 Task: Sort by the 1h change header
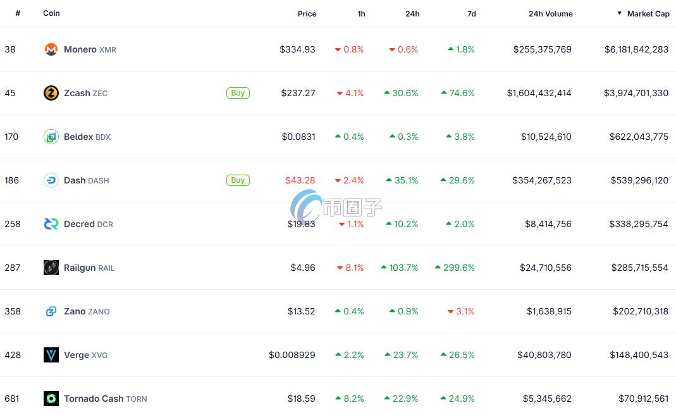(361, 13)
